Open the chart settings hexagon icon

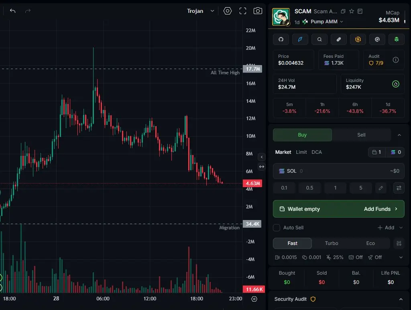[x=228, y=11]
